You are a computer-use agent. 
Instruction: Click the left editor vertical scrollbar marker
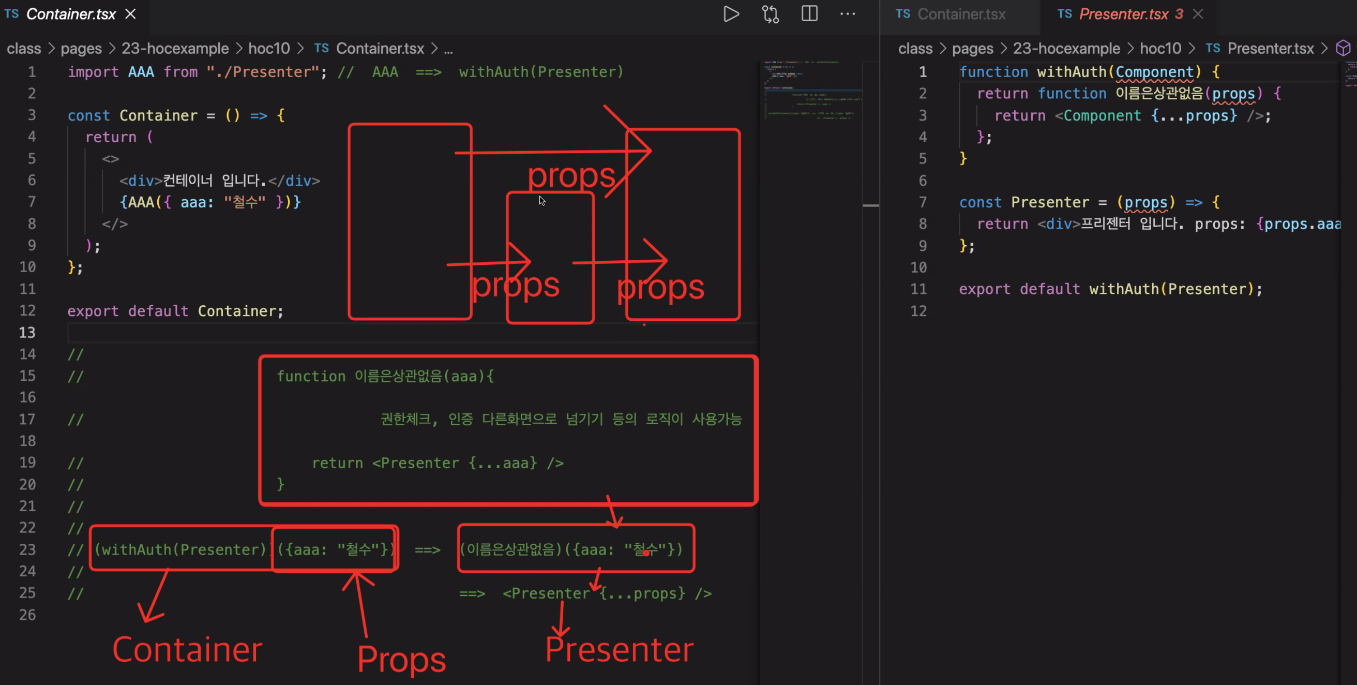pyautogui.click(x=870, y=205)
